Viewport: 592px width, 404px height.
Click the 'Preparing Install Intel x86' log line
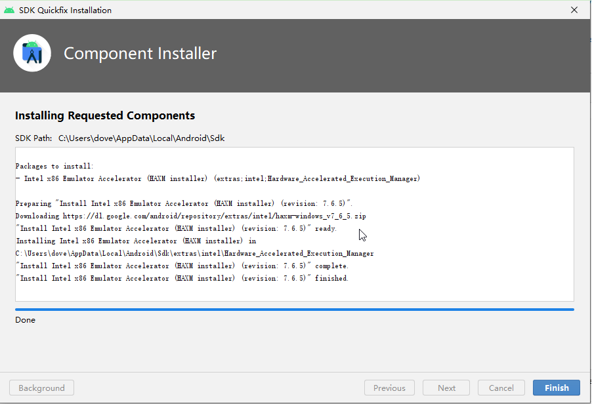pyautogui.click(x=184, y=203)
